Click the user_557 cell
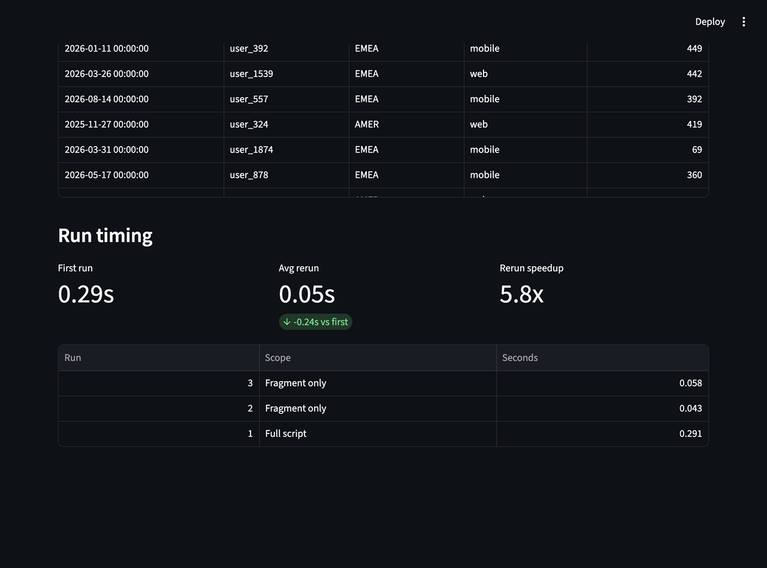This screenshot has height=568, width=767. click(x=286, y=99)
